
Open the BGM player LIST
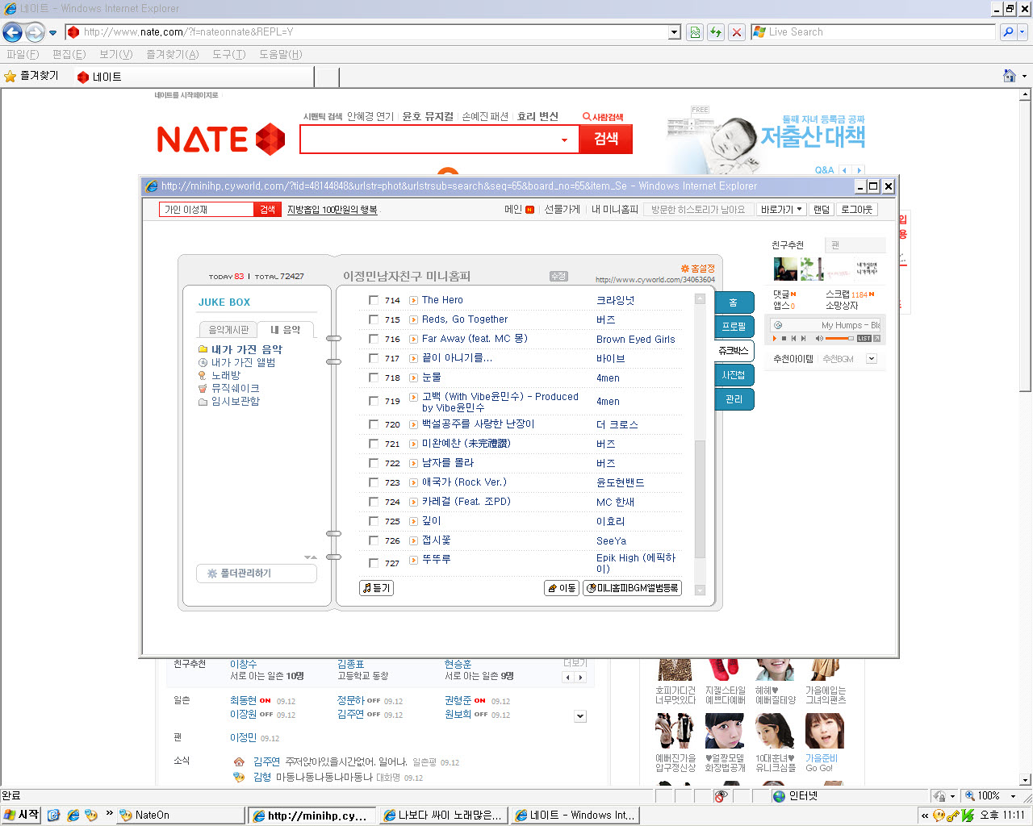pos(864,339)
